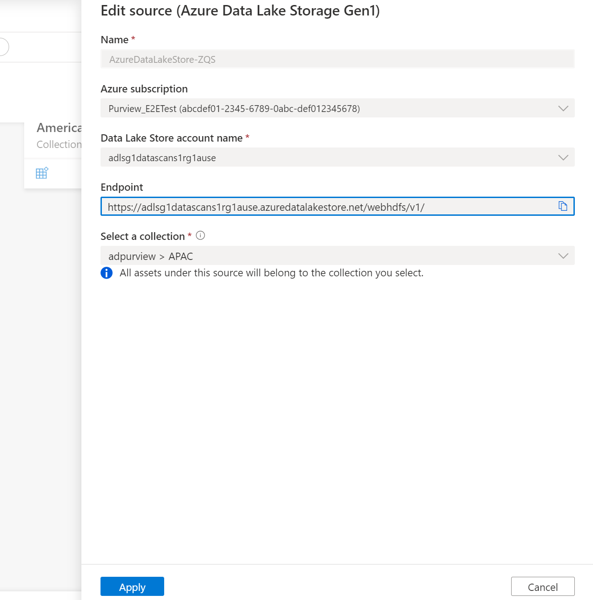Click the Azure subscription field label
593x600 pixels.
pos(144,89)
